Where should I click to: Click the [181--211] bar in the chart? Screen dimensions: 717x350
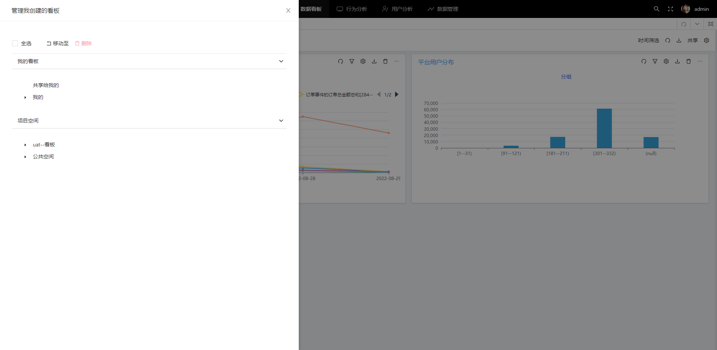pos(558,143)
